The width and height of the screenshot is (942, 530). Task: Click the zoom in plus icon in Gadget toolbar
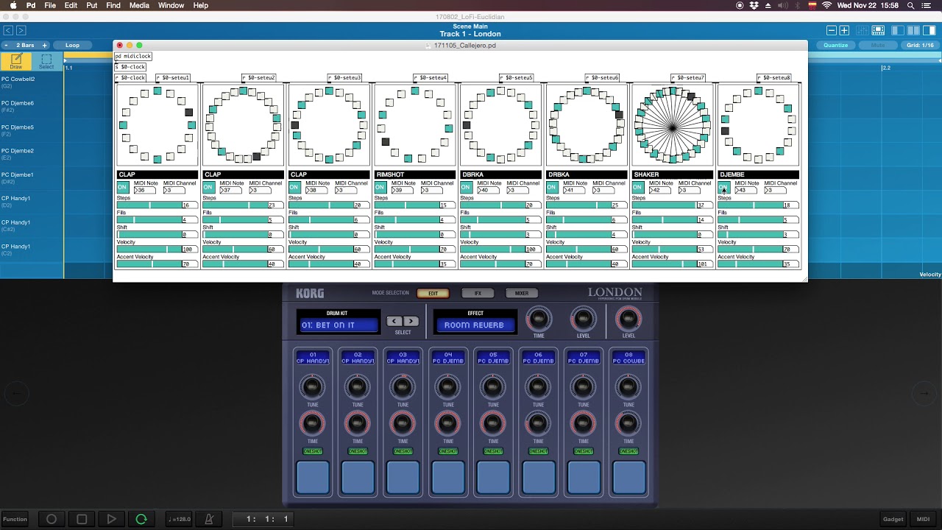coord(844,30)
